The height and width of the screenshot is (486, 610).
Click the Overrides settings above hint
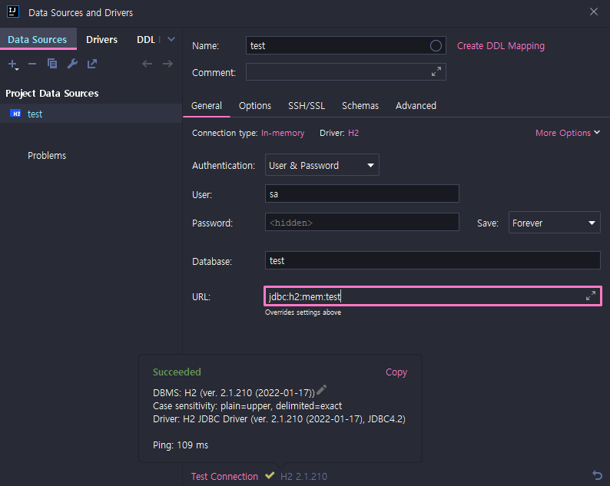(303, 312)
